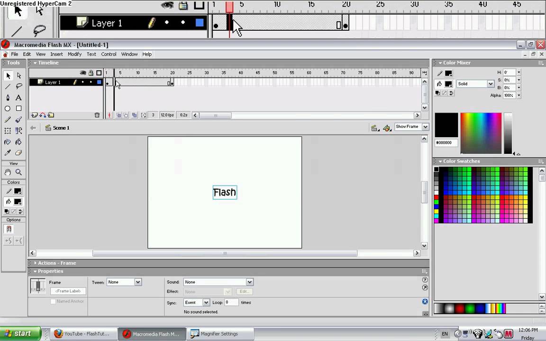Select the Pen tool
546x341 pixels.
click(x=8, y=98)
